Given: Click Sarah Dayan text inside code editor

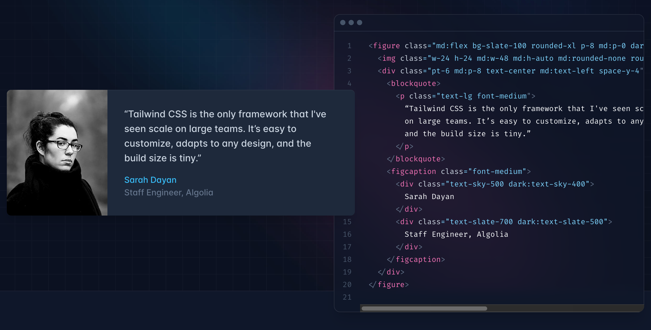Looking at the screenshot, I should point(429,197).
